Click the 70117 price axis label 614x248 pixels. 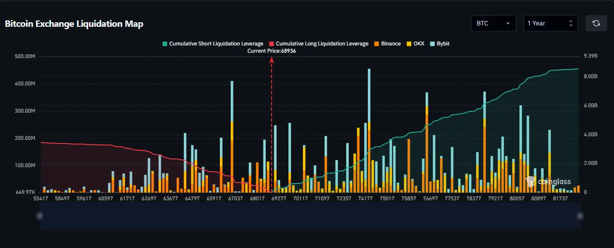click(x=300, y=198)
